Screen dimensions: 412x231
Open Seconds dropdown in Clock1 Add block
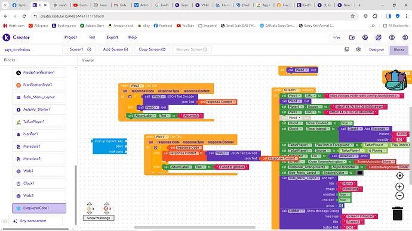point(380,129)
